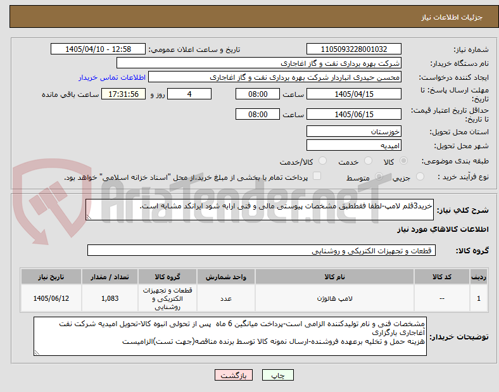The image size is (499, 392).
Task: Click the ردیف column header
Action: (479, 277)
